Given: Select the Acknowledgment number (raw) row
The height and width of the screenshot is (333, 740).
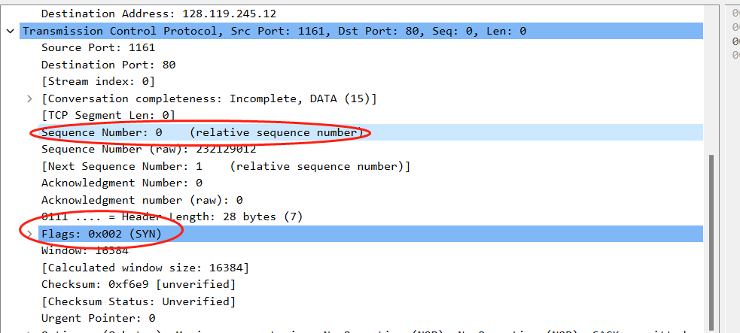Looking at the screenshot, I should (x=142, y=200).
